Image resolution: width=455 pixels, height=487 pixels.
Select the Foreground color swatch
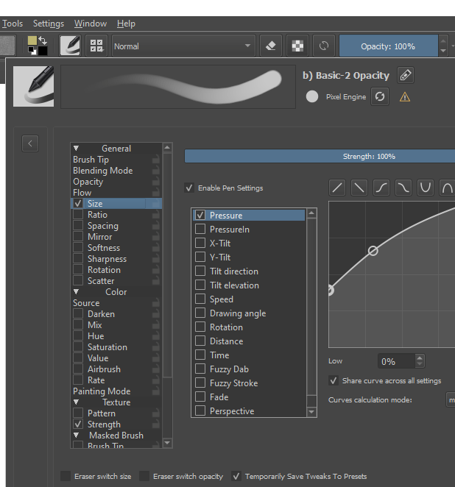(32, 40)
